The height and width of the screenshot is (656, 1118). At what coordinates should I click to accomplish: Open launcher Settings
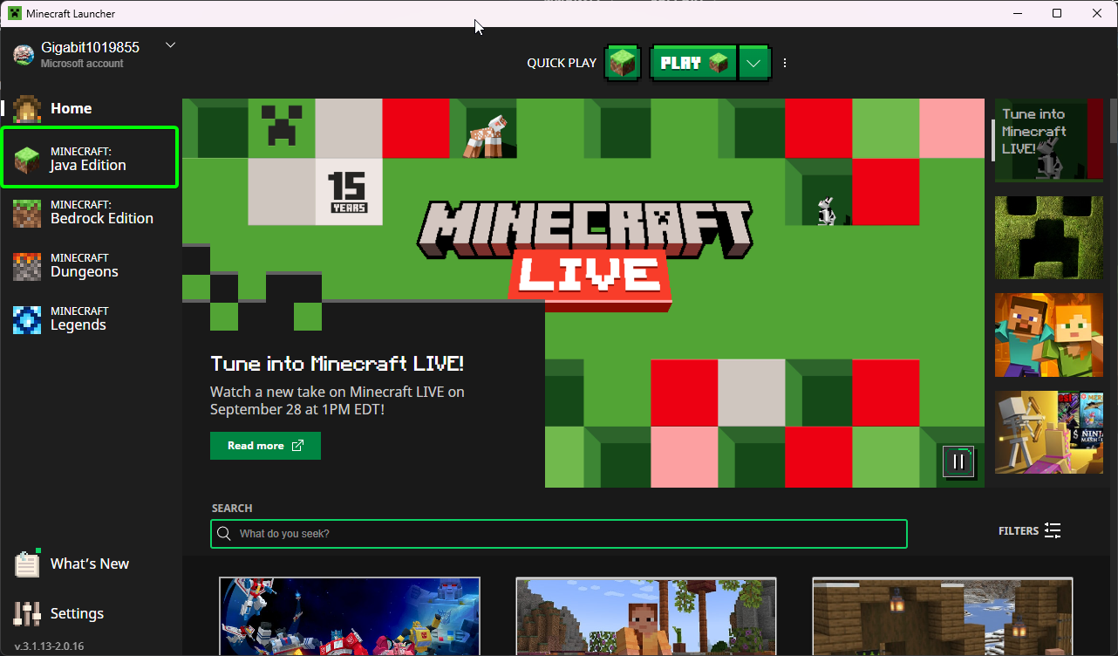click(x=77, y=613)
